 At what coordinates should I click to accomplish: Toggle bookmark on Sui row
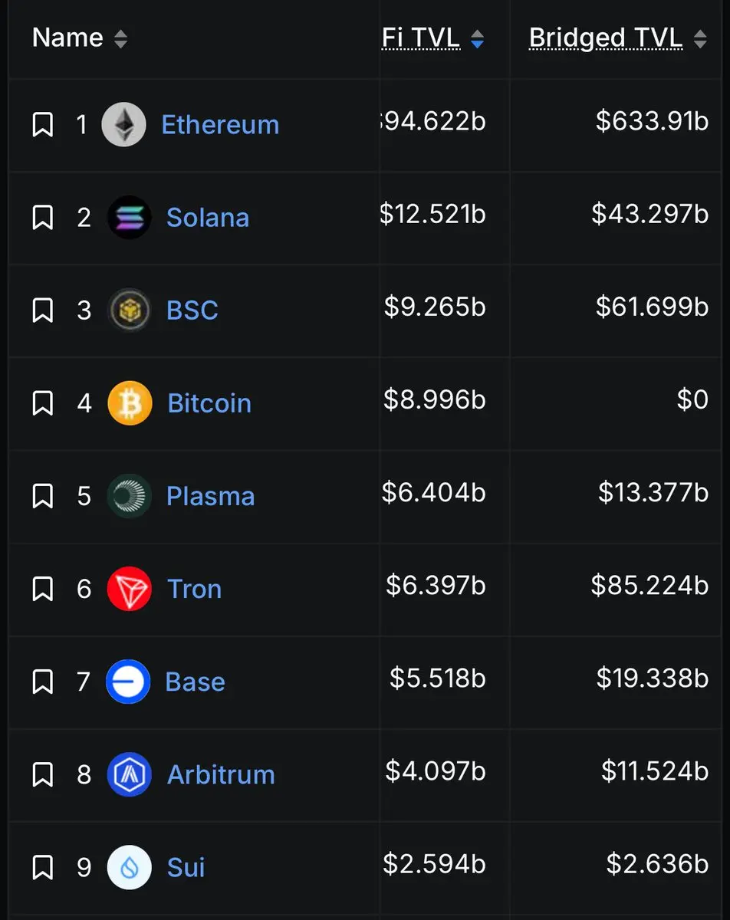pyautogui.click(x=42, y=867)
